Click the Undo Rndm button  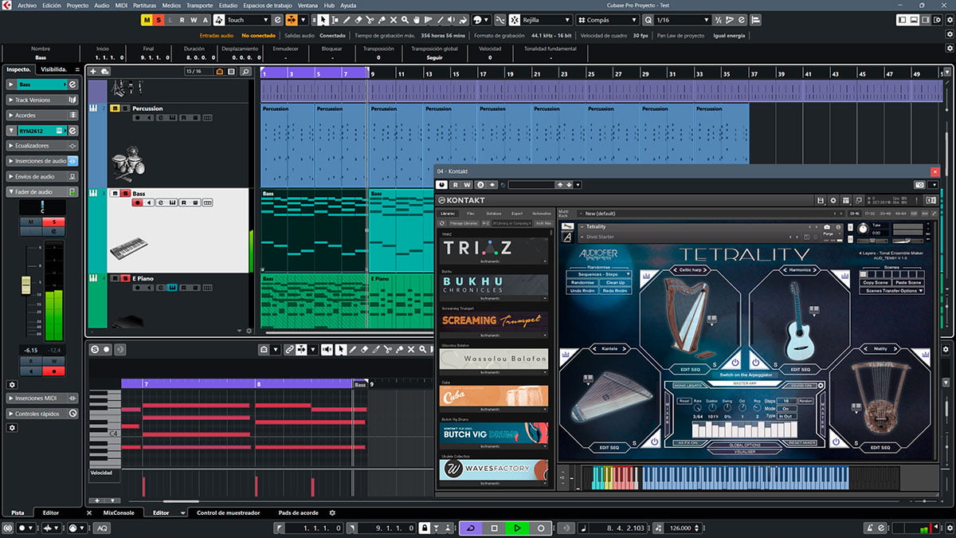[x=582, y=291]
